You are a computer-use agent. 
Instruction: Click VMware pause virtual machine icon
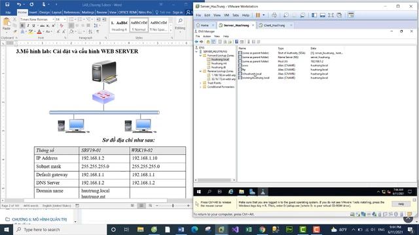point(258,15)
